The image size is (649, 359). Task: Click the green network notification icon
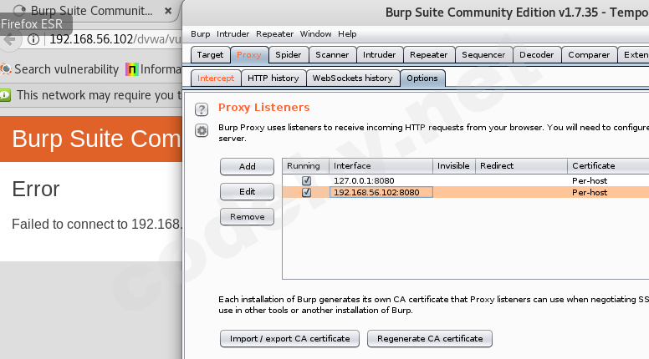(6, 95)
